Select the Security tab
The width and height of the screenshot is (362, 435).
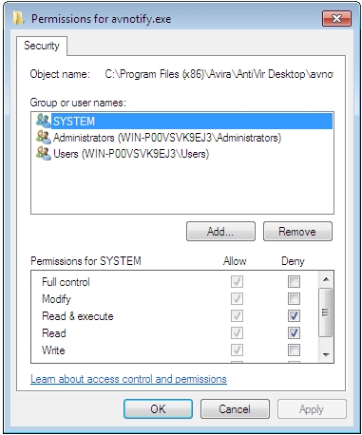click(x=42, y=46)
